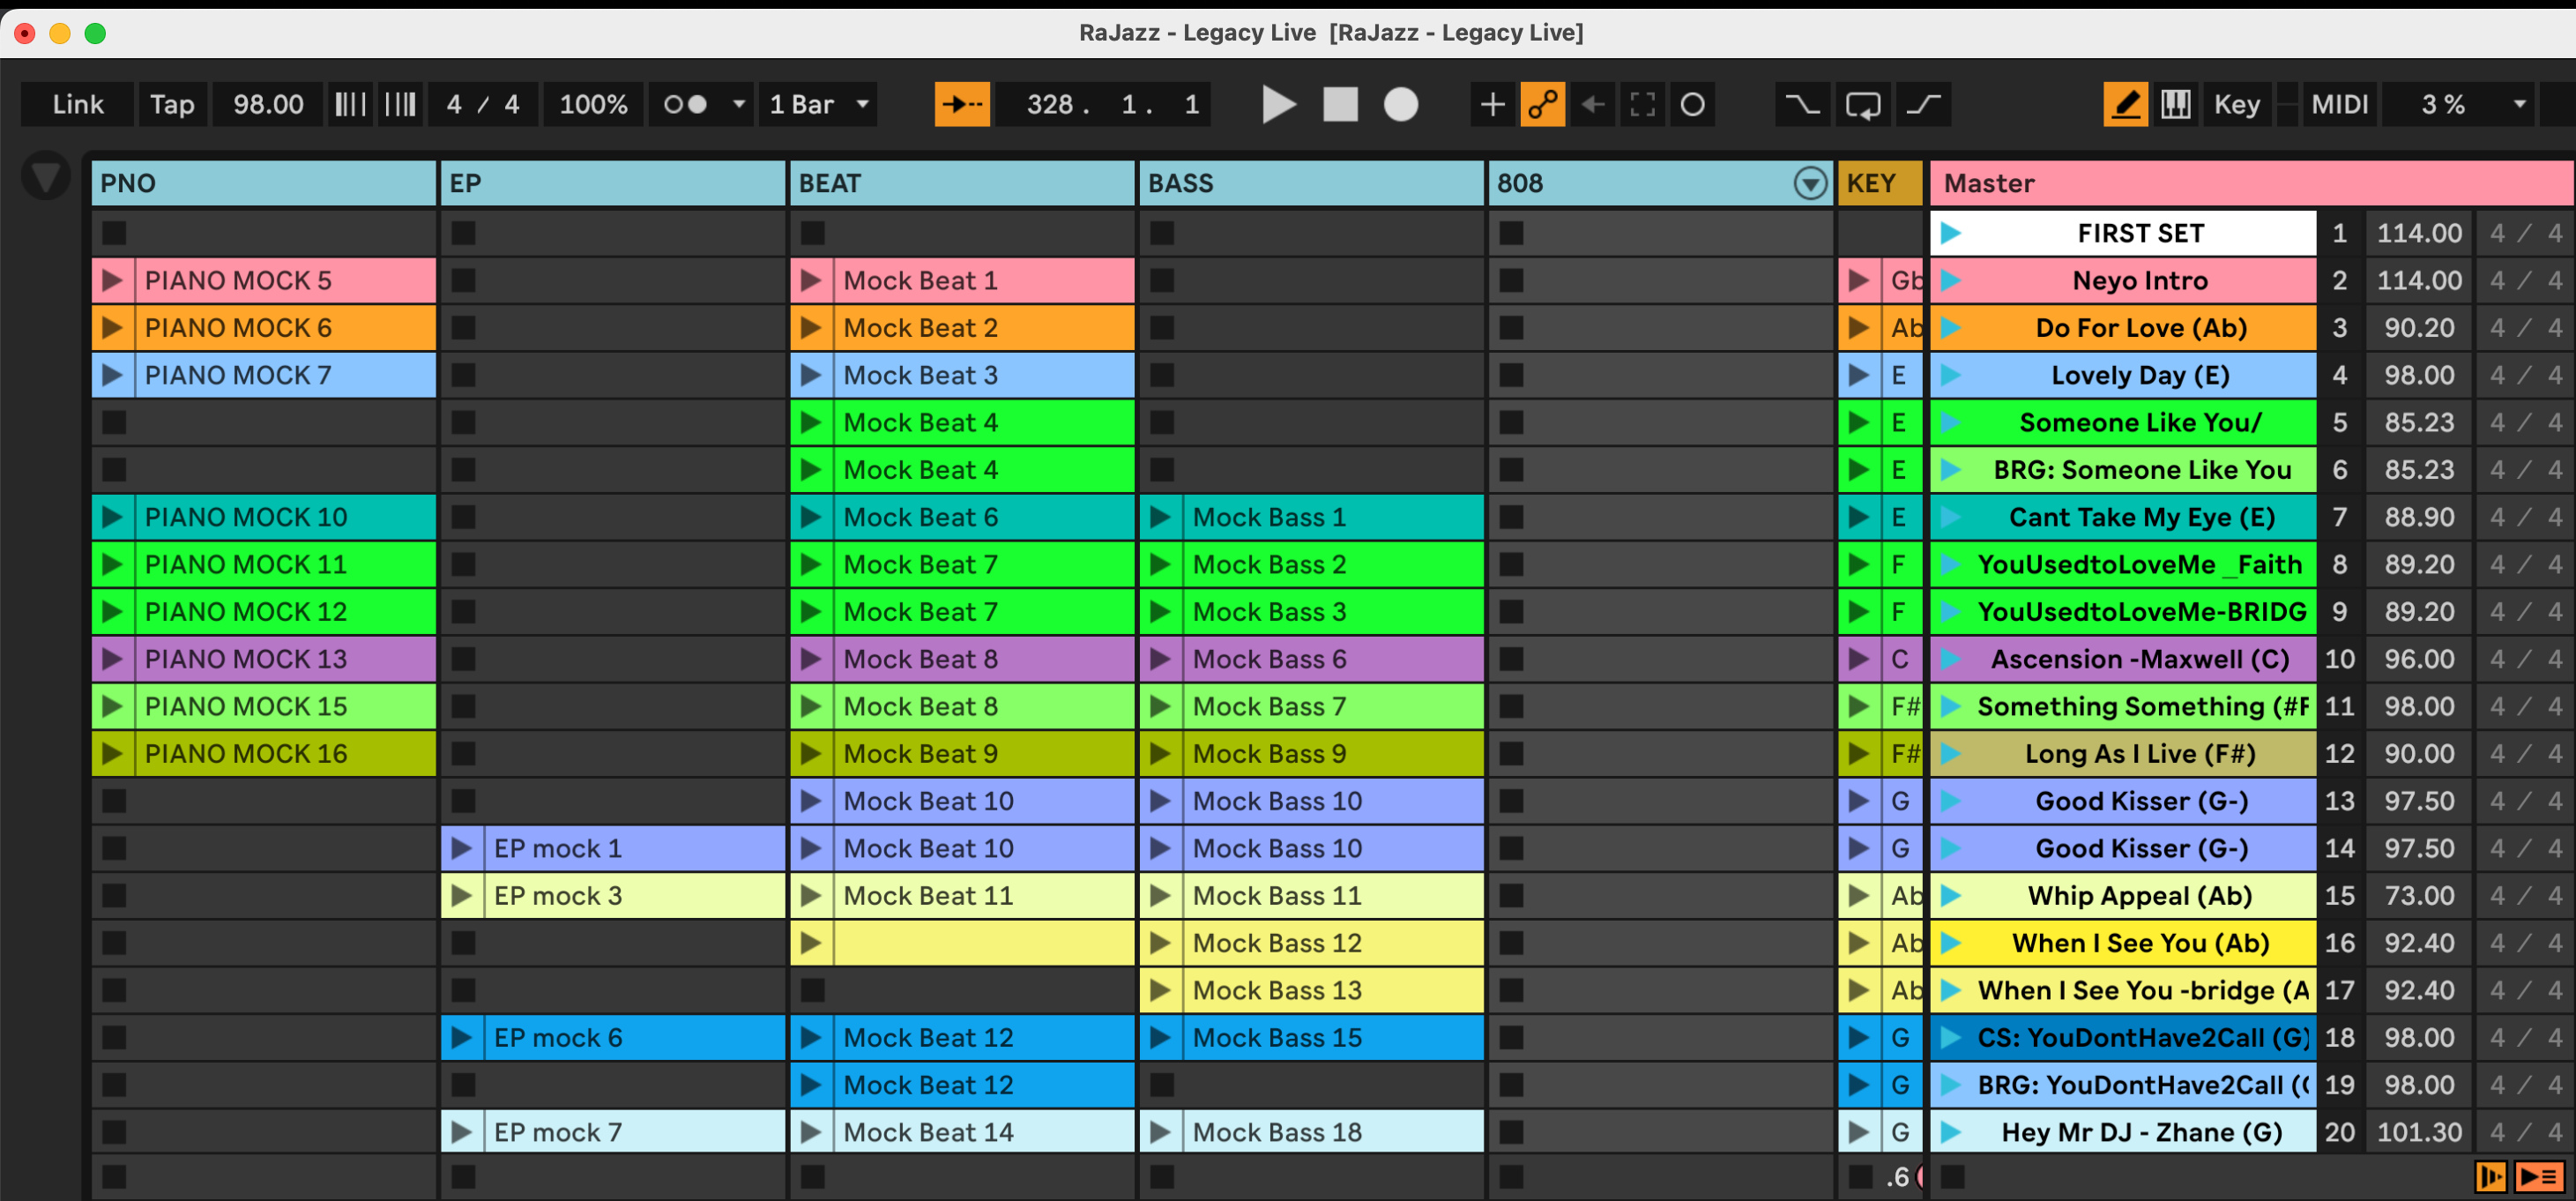Toggle the Follow playback button
The height and width of the screenshot is (1201, 2576).
pyautogui.click(x=962, y=105)
